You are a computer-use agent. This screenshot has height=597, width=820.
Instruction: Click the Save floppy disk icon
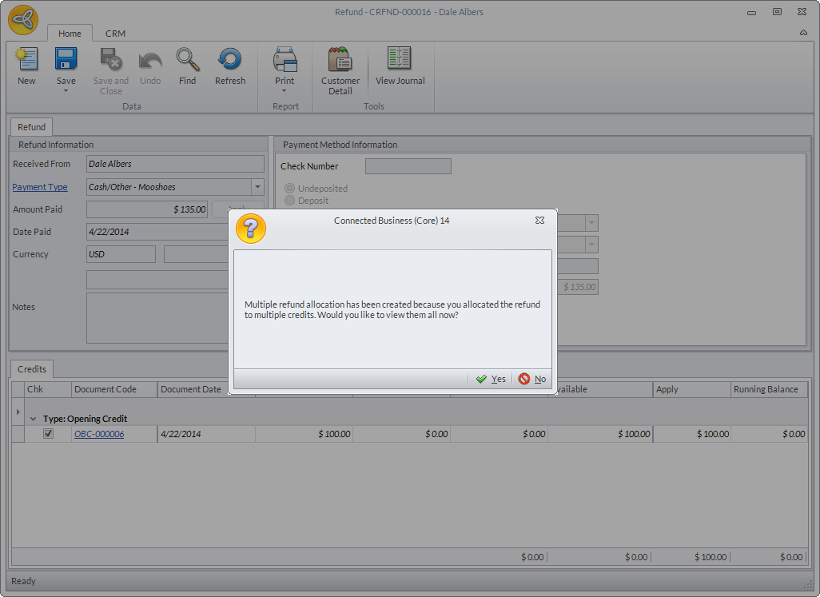pos(66,61)
